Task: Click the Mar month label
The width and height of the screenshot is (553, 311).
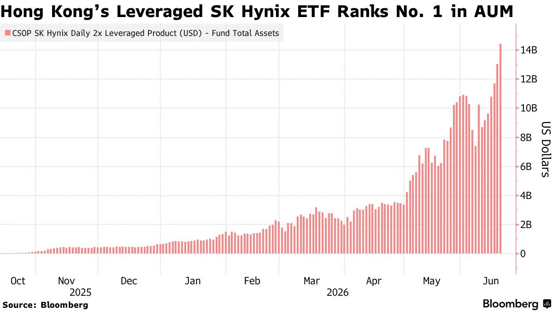Action: pos(312,281)
